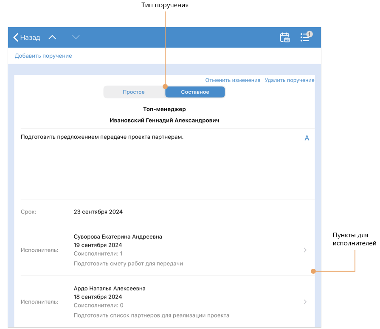Viewport: 380px width, 329px height.
Task: Go to next item with down arrow
Action: (76, 37)
